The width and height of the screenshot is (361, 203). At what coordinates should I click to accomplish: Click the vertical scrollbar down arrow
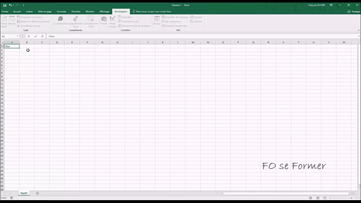[x=359, y=189]
